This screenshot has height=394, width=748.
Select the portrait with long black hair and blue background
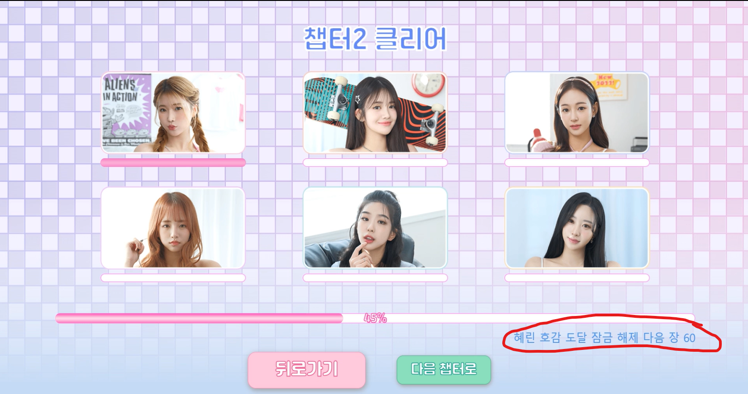point(577,228)
